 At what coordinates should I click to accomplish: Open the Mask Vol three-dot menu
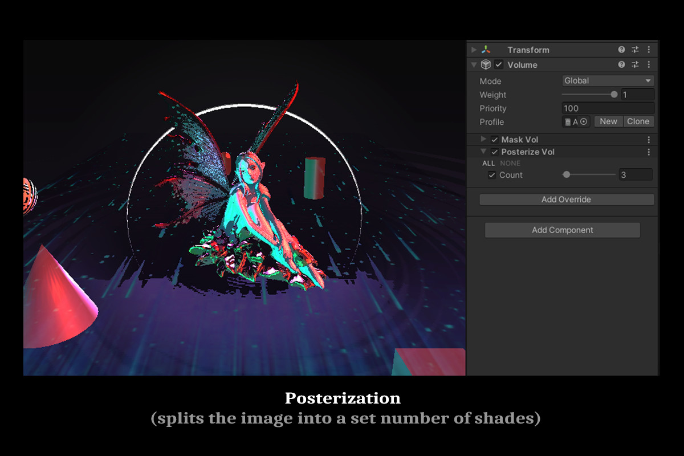click(649, 139)
